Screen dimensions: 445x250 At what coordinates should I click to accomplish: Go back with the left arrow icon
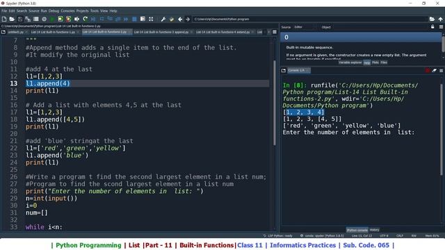(180, 19)
